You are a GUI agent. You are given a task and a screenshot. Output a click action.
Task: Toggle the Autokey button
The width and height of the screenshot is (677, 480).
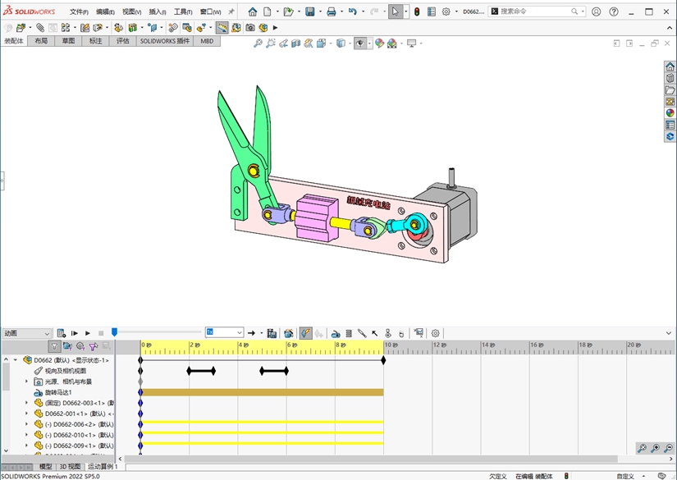coord(305,333)
